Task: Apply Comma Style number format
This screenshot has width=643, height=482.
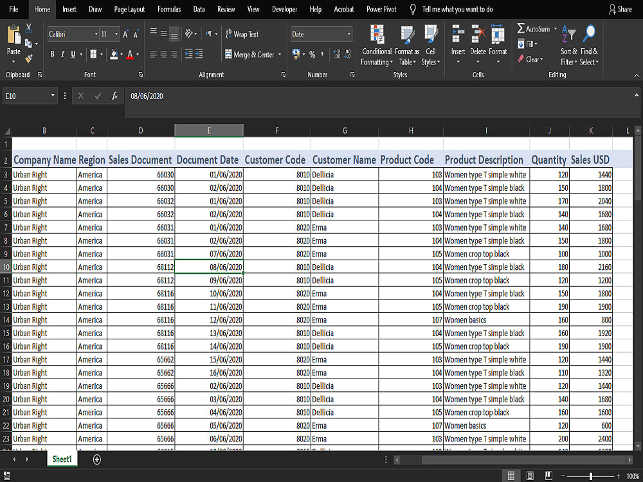Action: 322,54
